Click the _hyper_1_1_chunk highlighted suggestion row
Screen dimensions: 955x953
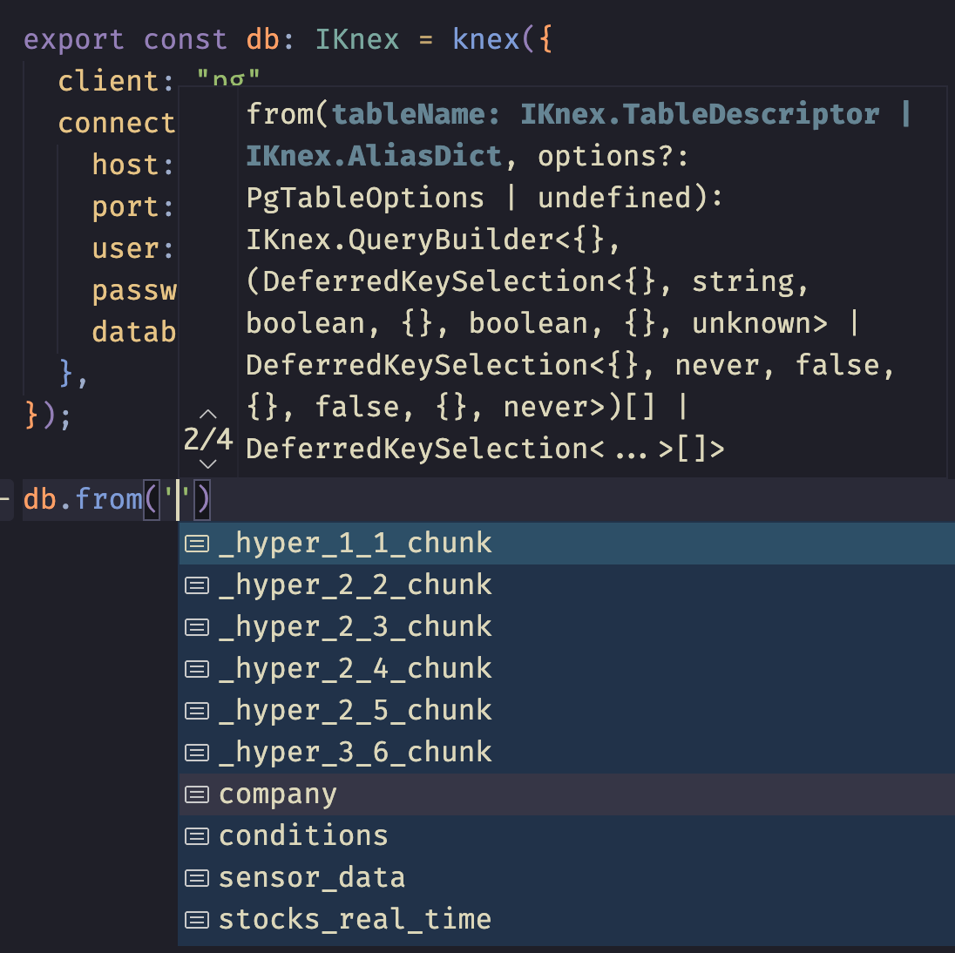356,543
